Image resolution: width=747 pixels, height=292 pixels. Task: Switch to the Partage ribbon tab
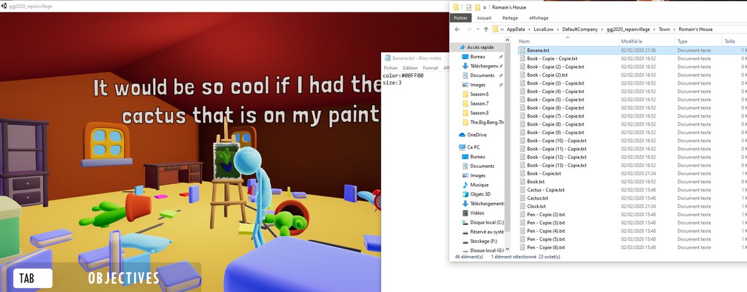[510, 18]
